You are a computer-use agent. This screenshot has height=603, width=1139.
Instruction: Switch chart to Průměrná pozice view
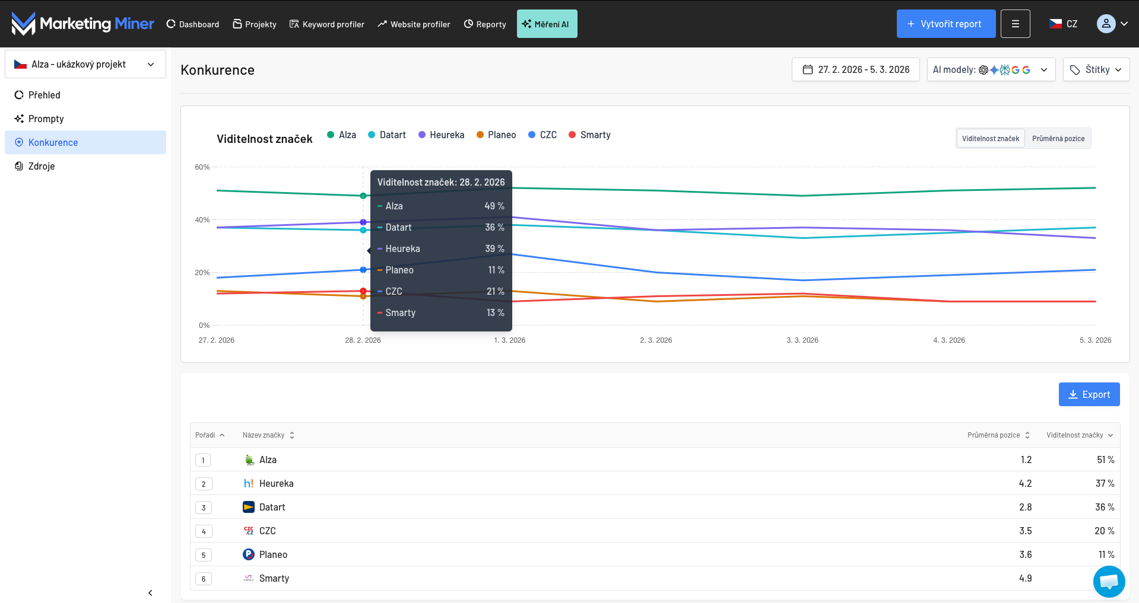(1058, 139)
